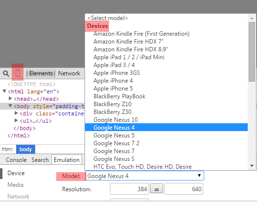Click the device list scrollbar thumb

click(x=252, y=52)
